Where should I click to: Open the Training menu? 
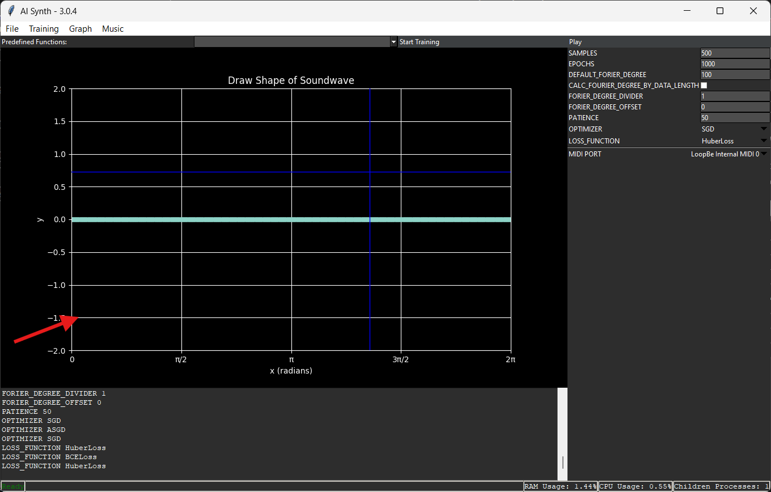tap(44, 29)
